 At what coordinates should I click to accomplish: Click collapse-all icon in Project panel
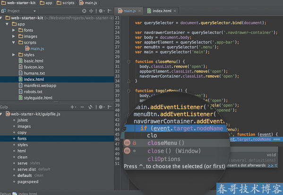(x=91, y=11)
